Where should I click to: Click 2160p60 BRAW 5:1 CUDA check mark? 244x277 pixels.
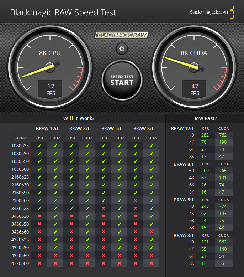coord(120,200)
